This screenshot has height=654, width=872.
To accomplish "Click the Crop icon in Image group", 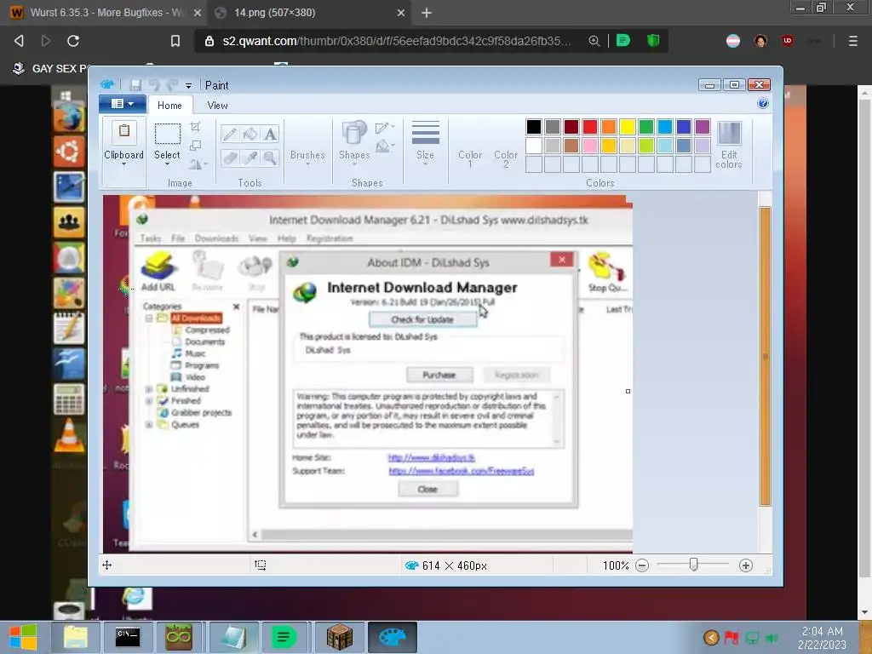I will click(195, 127).
